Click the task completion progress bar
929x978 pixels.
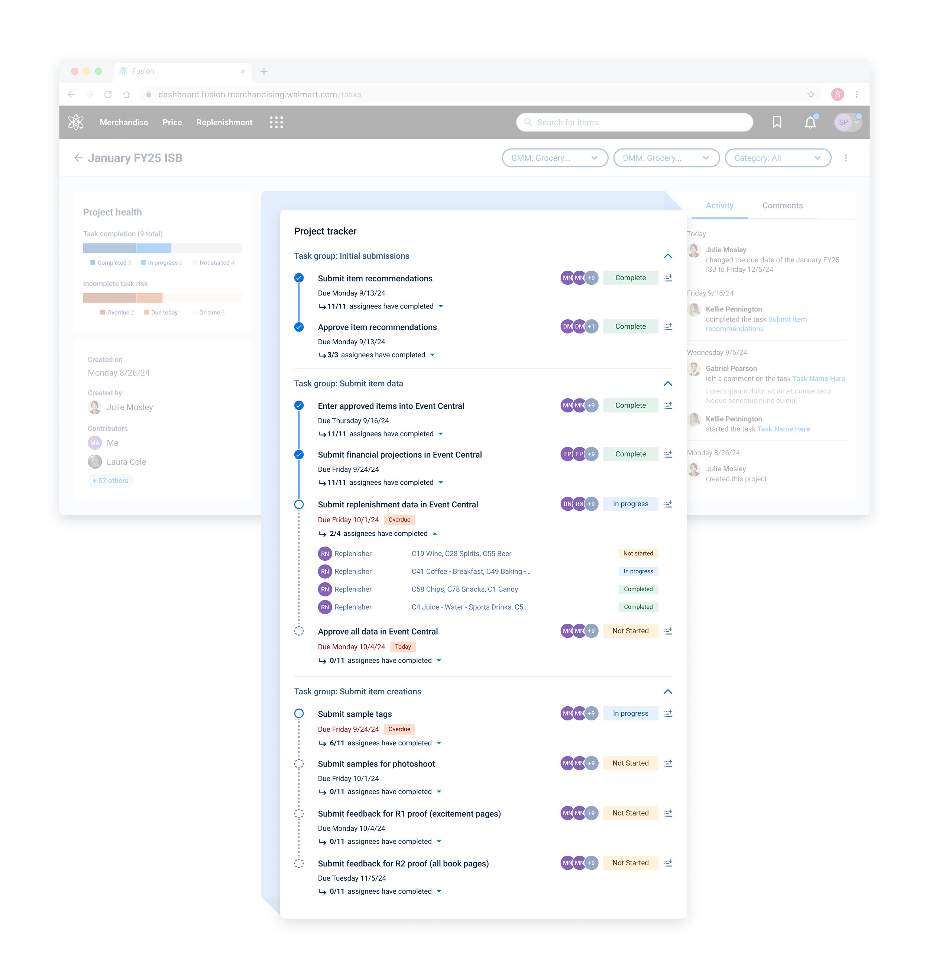[x=162, y=248]
